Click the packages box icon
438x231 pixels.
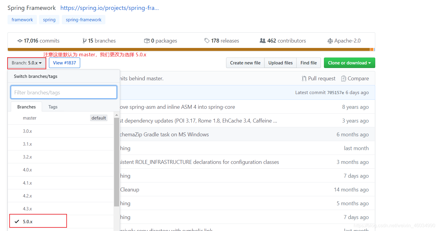pos(147,41)
